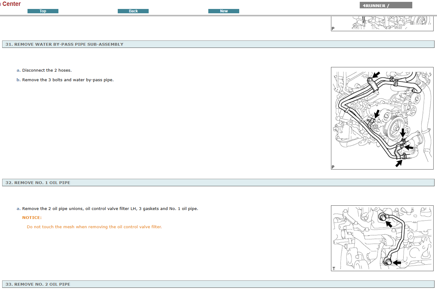This screenshot has width=437, height=294.
Task: Click the orange NOTICE label
Action: click(x=32, y=218)
